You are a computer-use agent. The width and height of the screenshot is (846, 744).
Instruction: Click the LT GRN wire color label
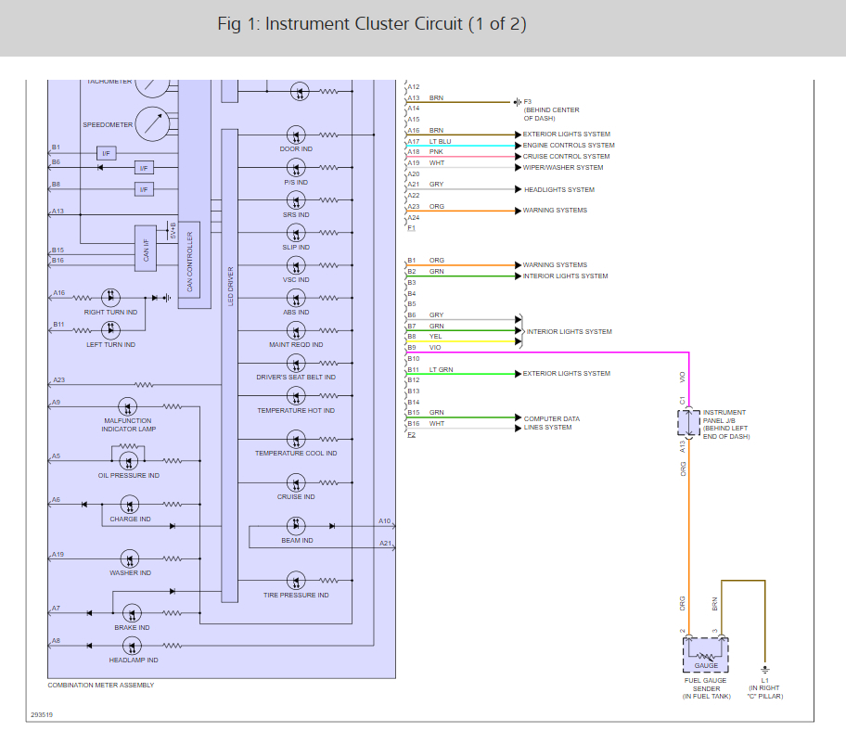coord(442,369)
